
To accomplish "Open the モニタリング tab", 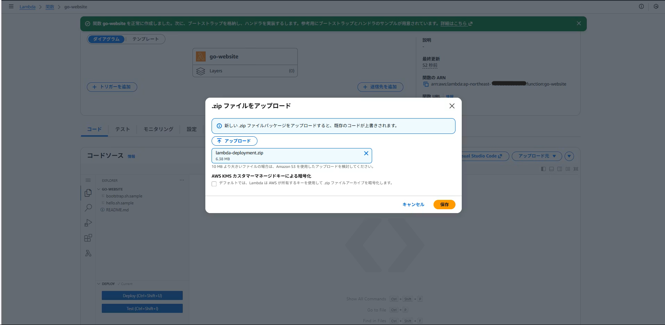I will (x=158, y=129).
